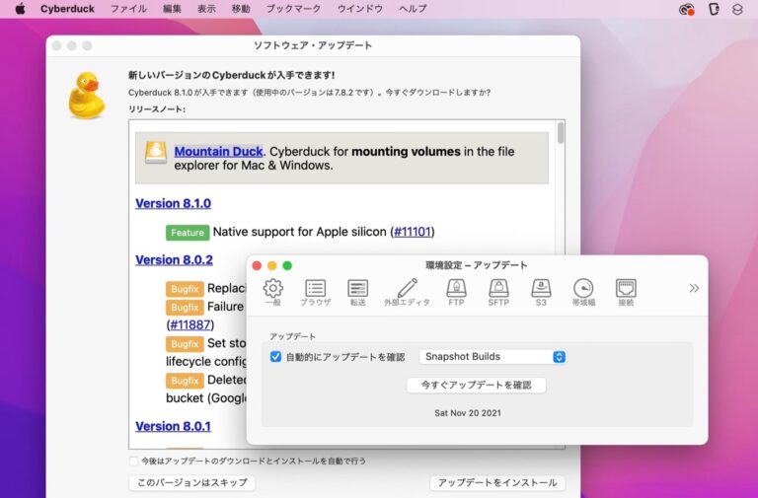
Task: Open the S3 preferences pane
Action: coord(541,292)
